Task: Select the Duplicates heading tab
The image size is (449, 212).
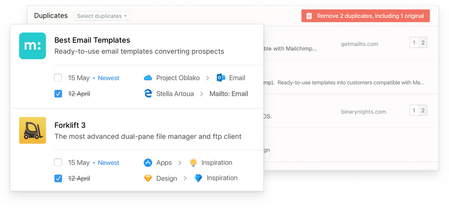Action: 51,16
